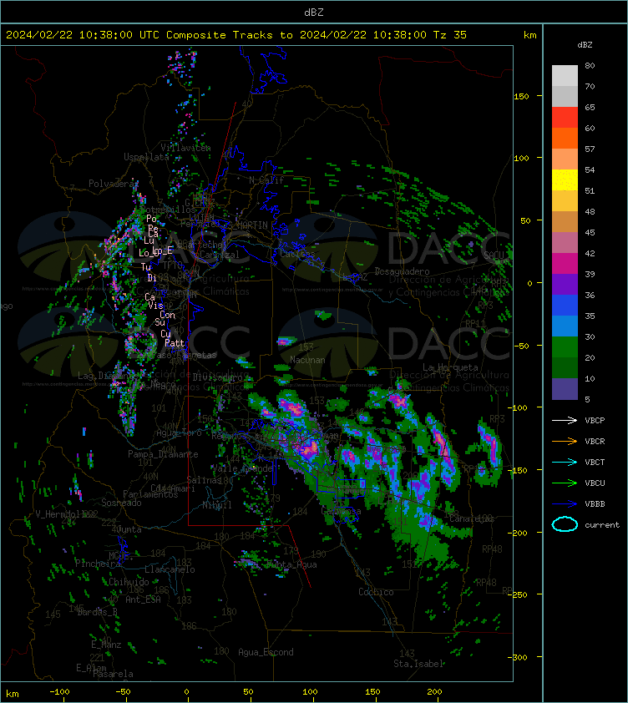This screenshot has width=628, height=703.
Task: Click the 'current' legend label
Action: coord(602,525)
